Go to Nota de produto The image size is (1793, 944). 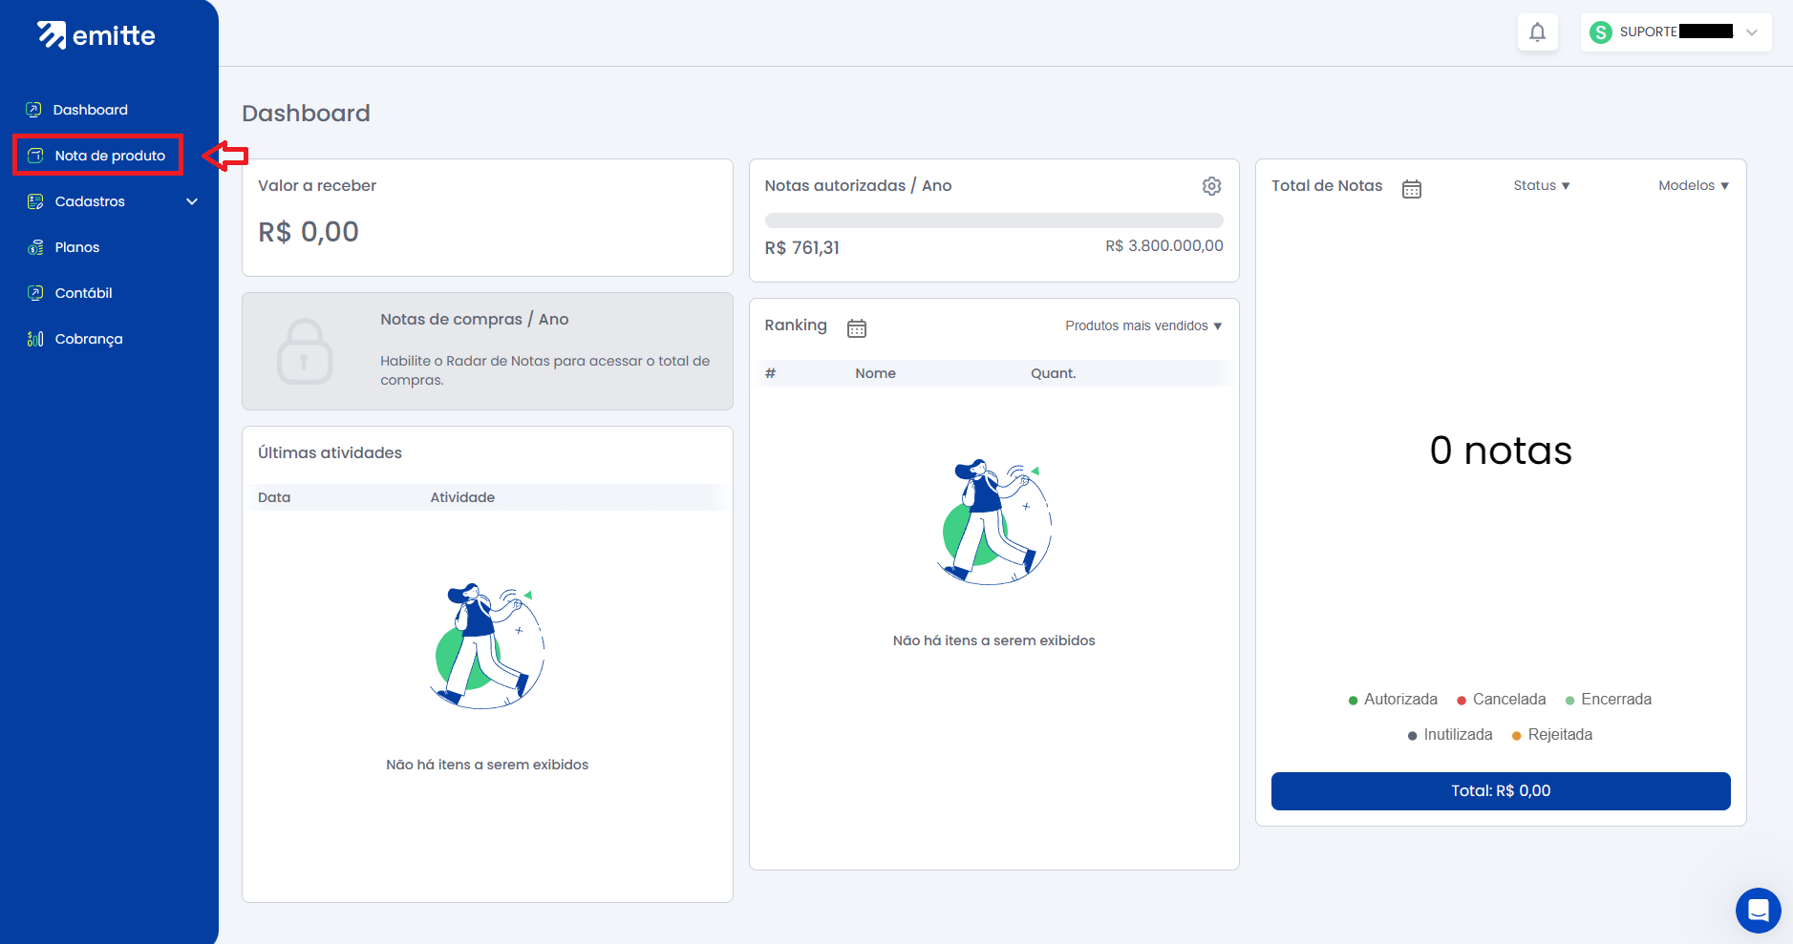(109, 156)
